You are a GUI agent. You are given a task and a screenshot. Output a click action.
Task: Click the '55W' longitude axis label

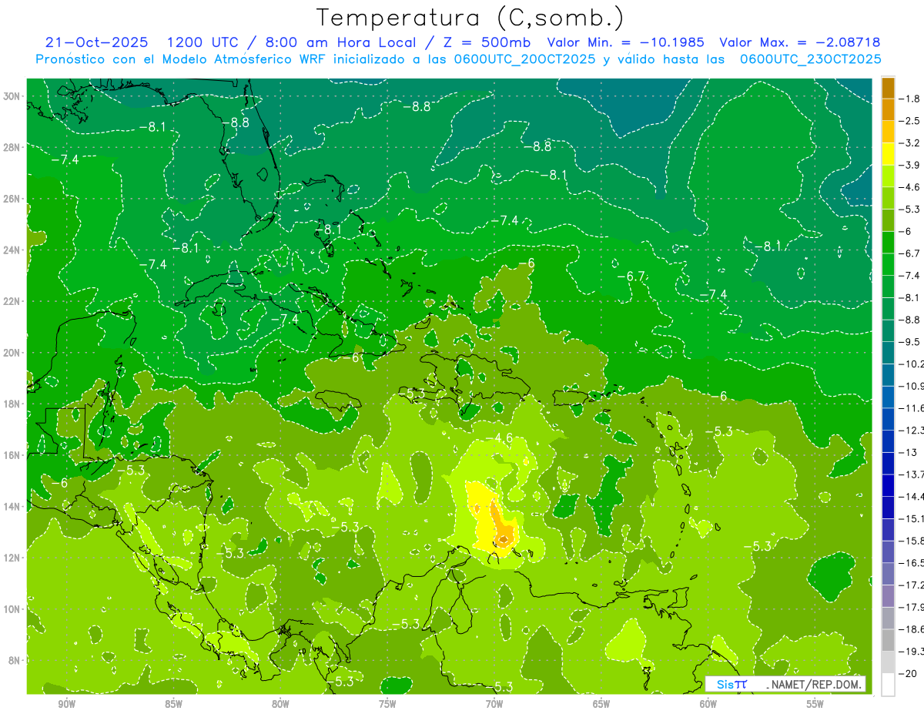point(816,703)
